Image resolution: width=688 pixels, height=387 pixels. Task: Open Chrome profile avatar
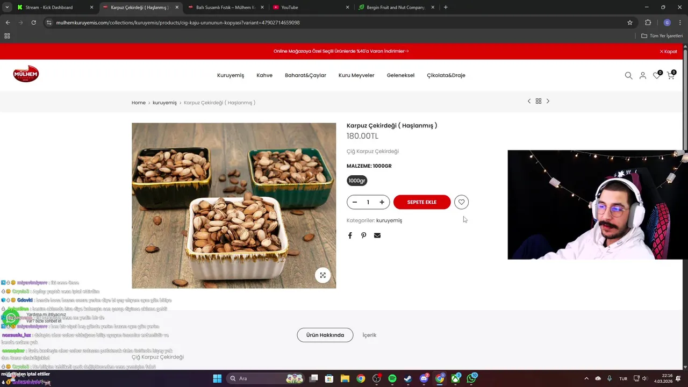tap(667, 23)
